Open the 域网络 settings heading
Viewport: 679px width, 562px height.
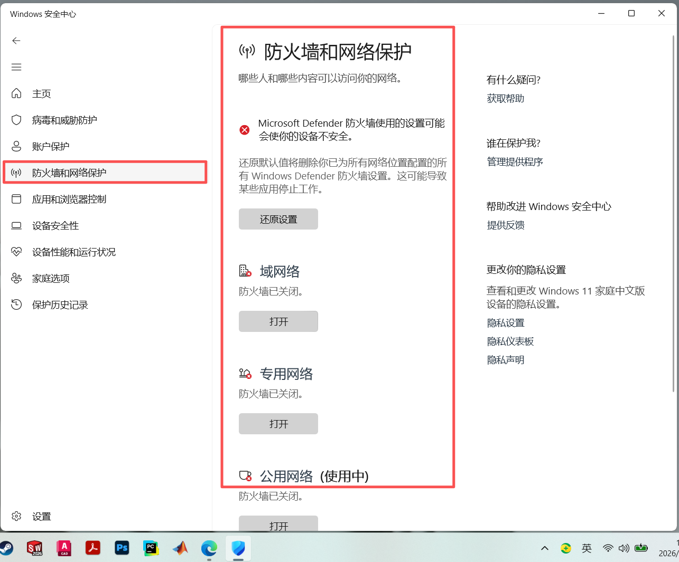280,271
